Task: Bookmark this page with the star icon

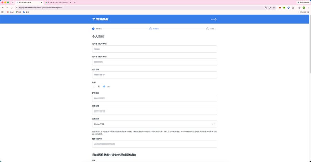Action: 274,8
